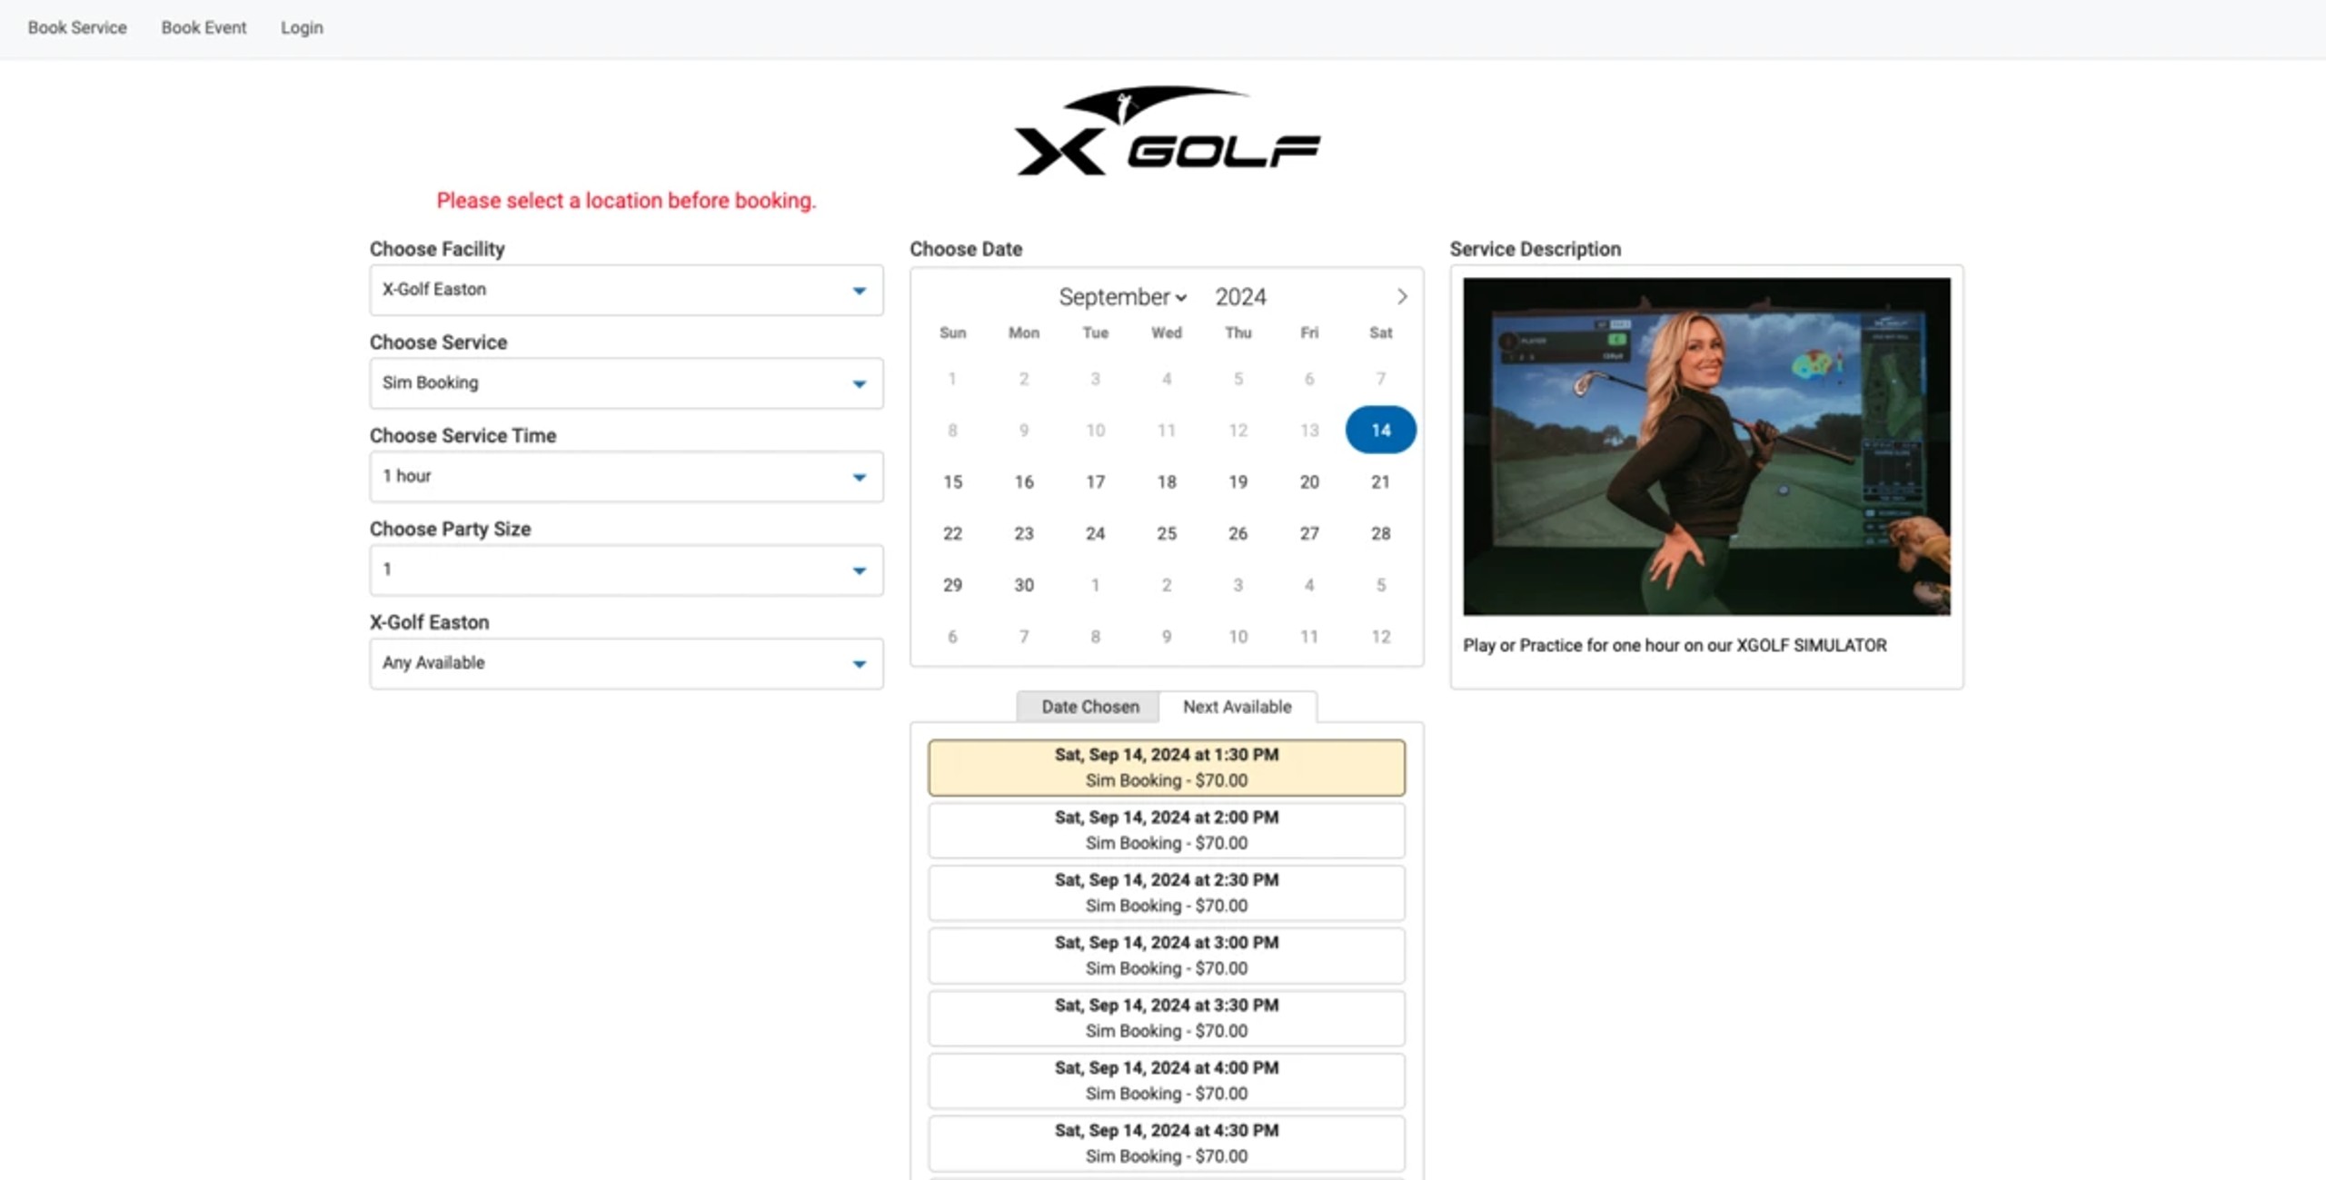Open the Book Service menu item
This screenshot has width=2326, height=1180.
point(77,27)
